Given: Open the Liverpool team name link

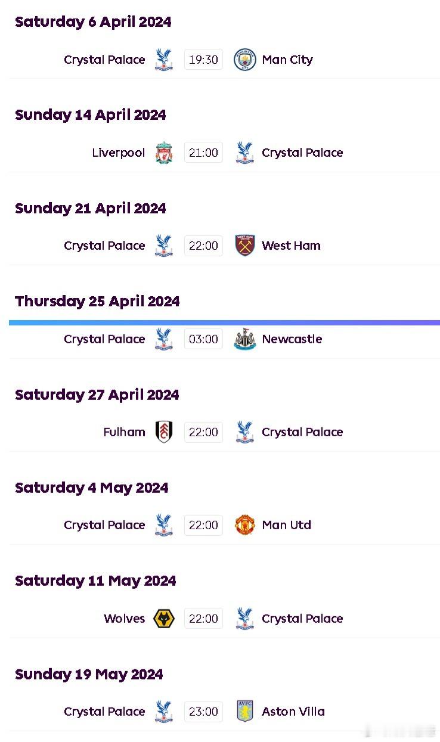Looking at the screenshot, I should tap(119, 153).
